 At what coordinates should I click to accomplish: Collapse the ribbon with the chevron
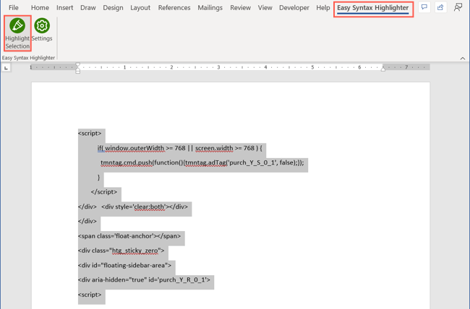point(463,58)
